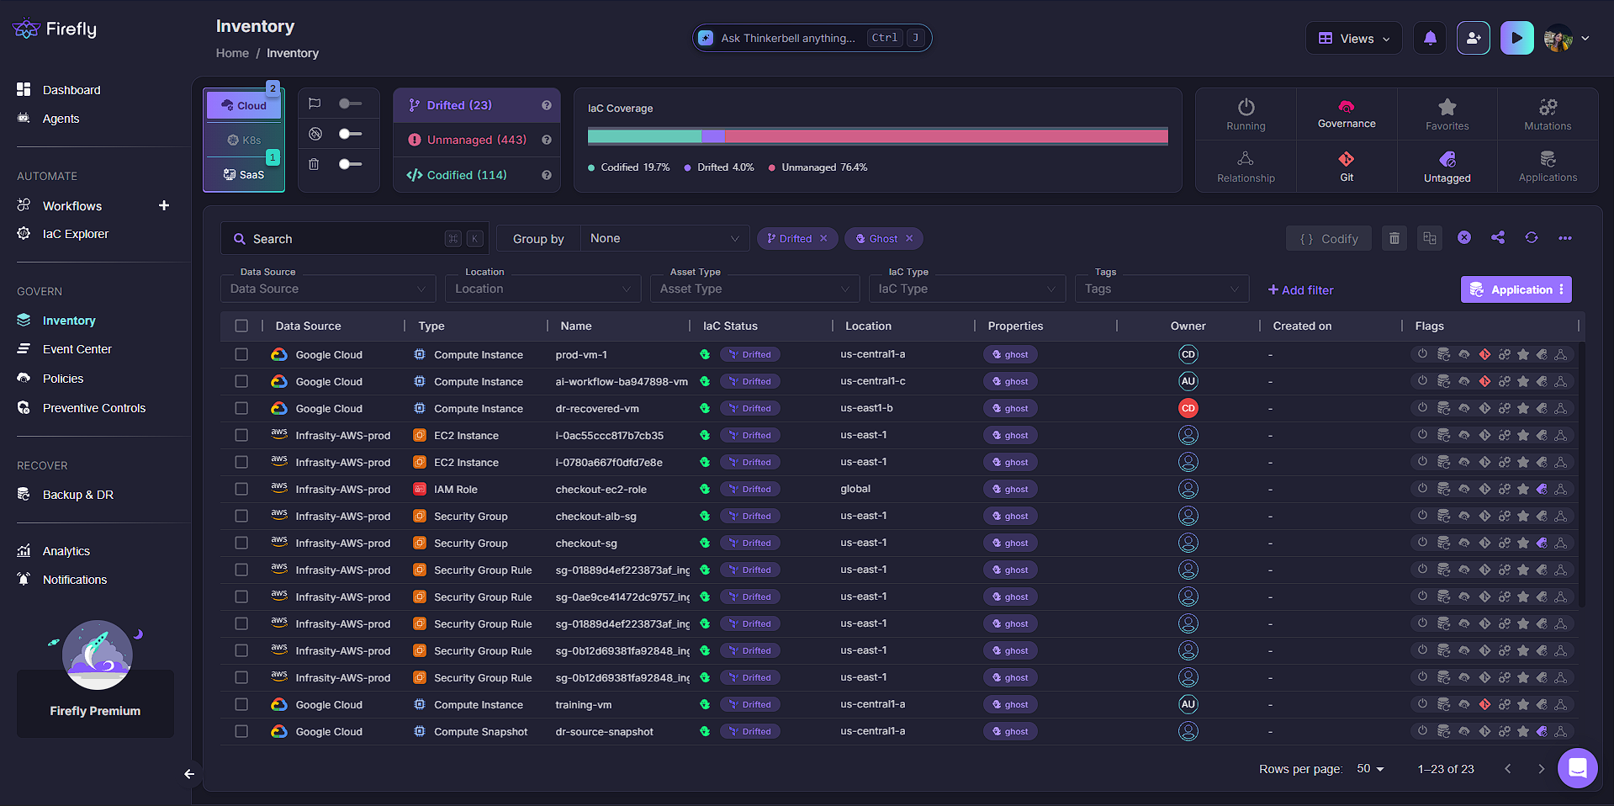Open the notifications bell icon
Viewport: 1614px width, 806px height.
coord(1430,38)
